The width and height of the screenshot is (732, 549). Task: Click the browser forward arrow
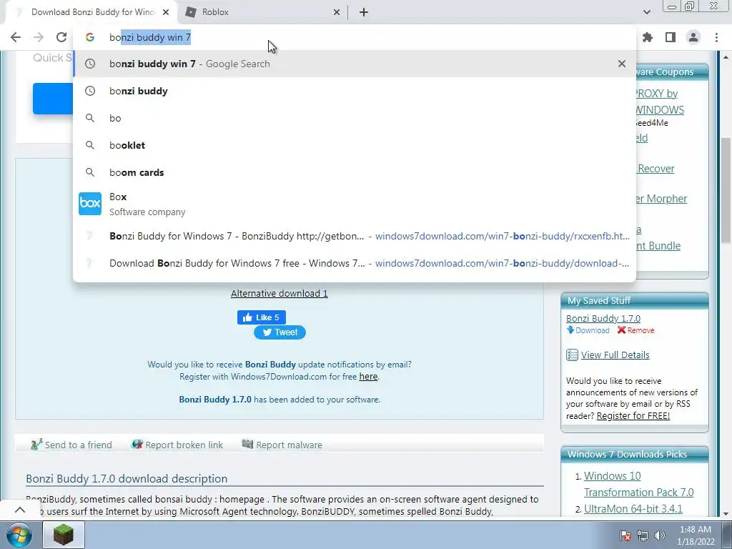(x=39, y=37)
